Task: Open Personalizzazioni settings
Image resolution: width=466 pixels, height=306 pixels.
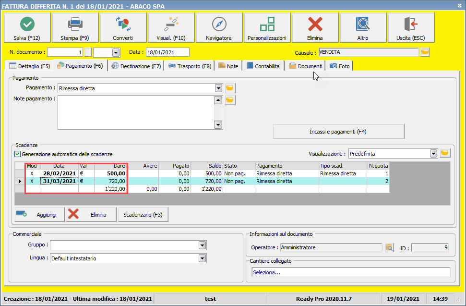Action: tap(267, 28)
